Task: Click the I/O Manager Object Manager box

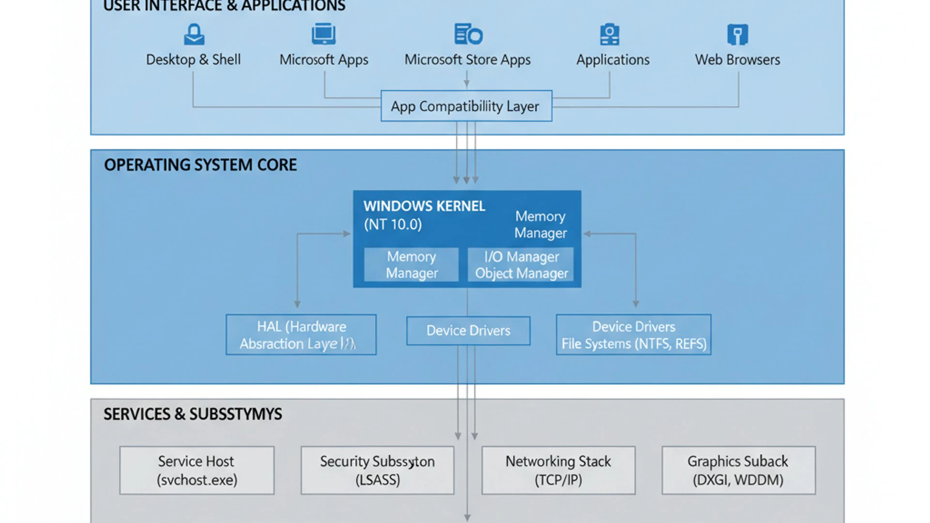Action: (x=521, y=264)
